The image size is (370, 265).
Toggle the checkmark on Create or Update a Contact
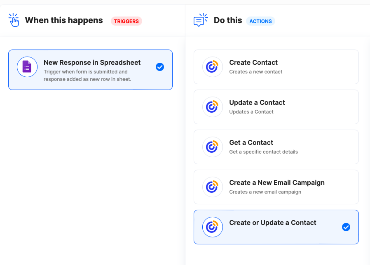[346, 227]
